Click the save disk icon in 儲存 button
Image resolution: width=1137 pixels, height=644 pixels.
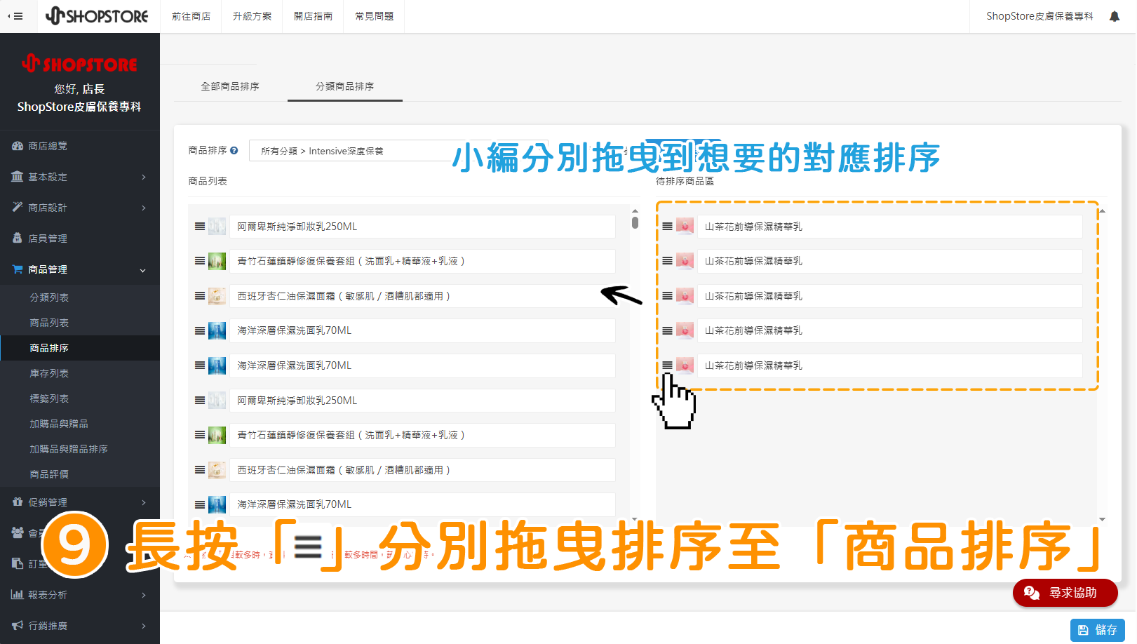1083,630
